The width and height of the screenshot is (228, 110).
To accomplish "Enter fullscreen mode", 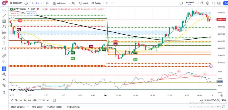I will pyautogui.click(x=213, y=3).
